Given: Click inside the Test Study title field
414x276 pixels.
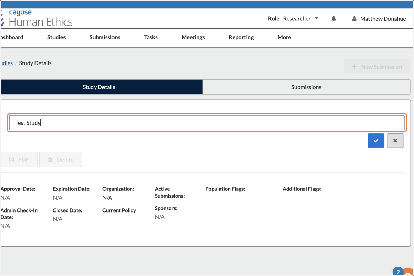Looking at the screenshot, I should point(207,123).
